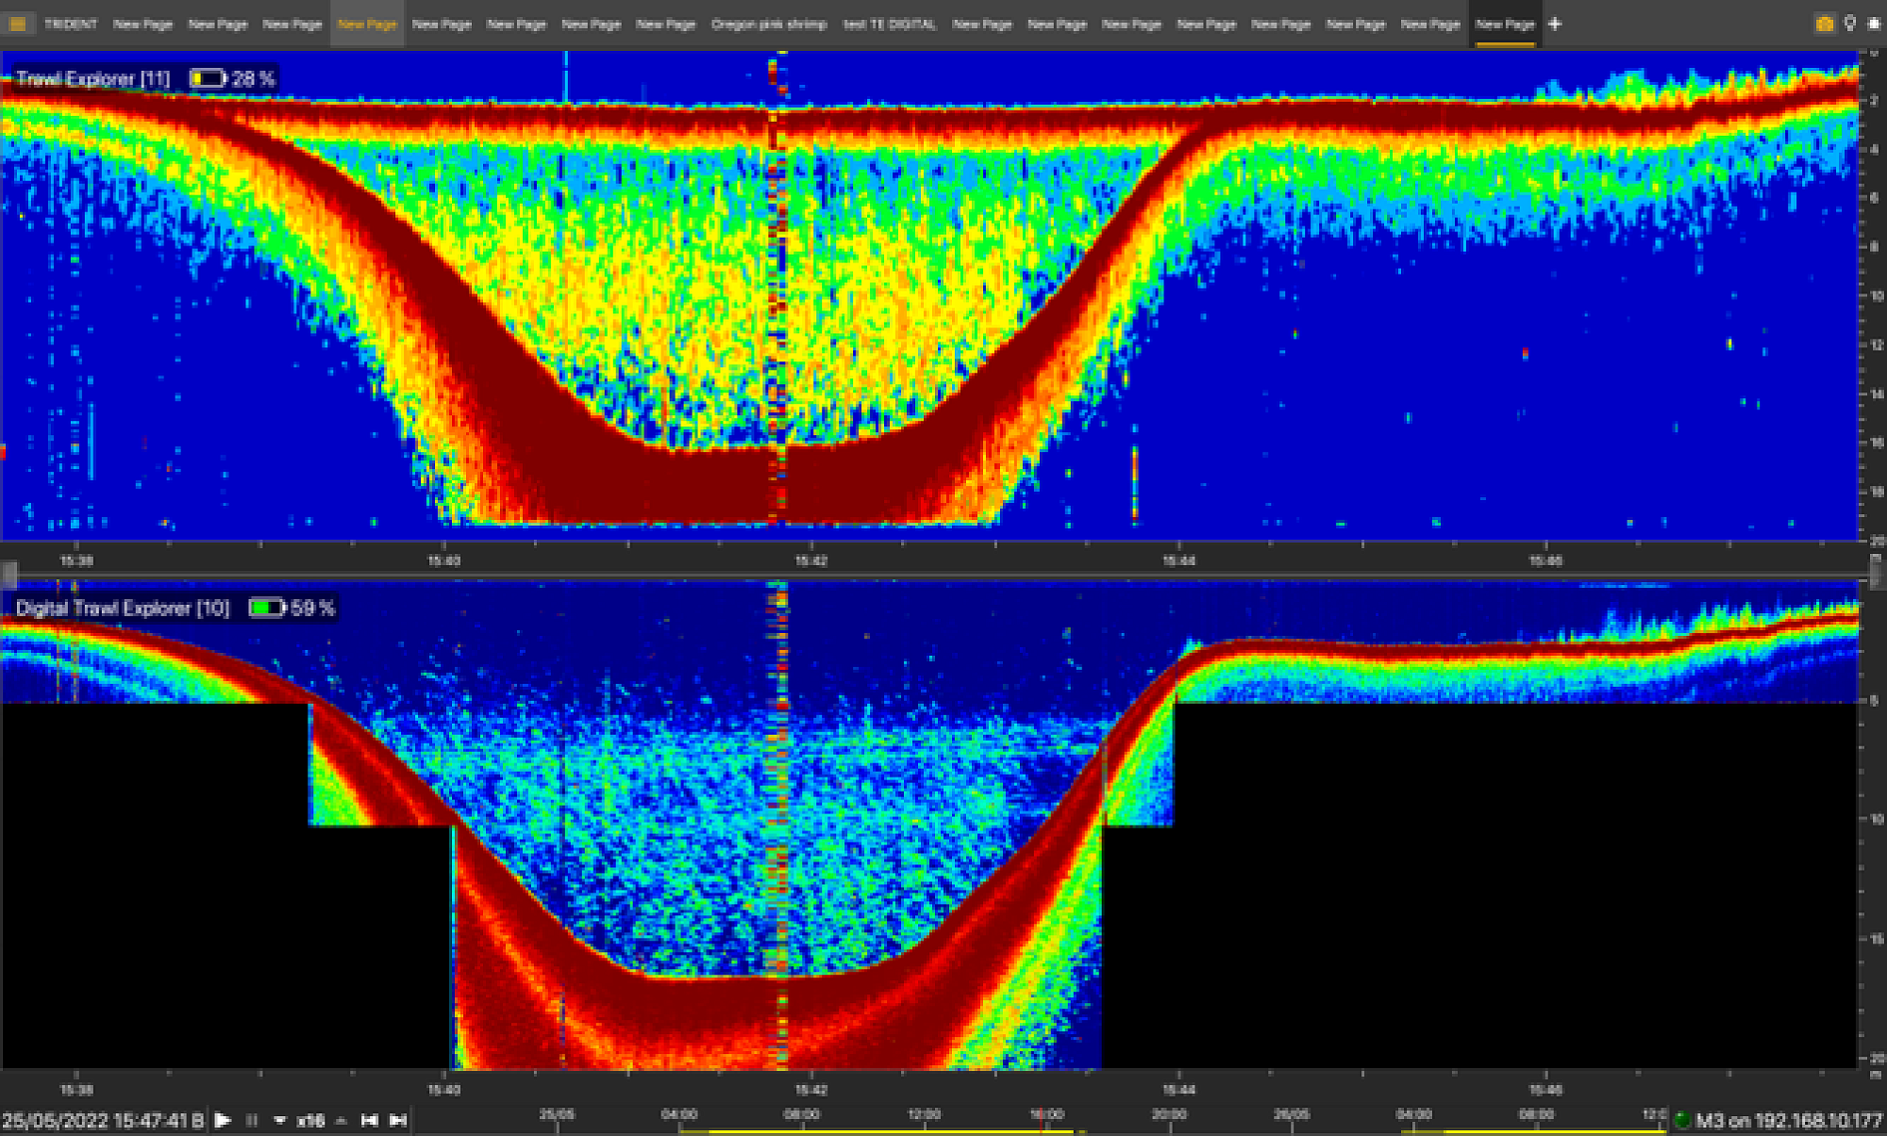The image size is (1887, 1136).
Task: Click the horizontal scroll handle between echograms
Action: point(9,573)
